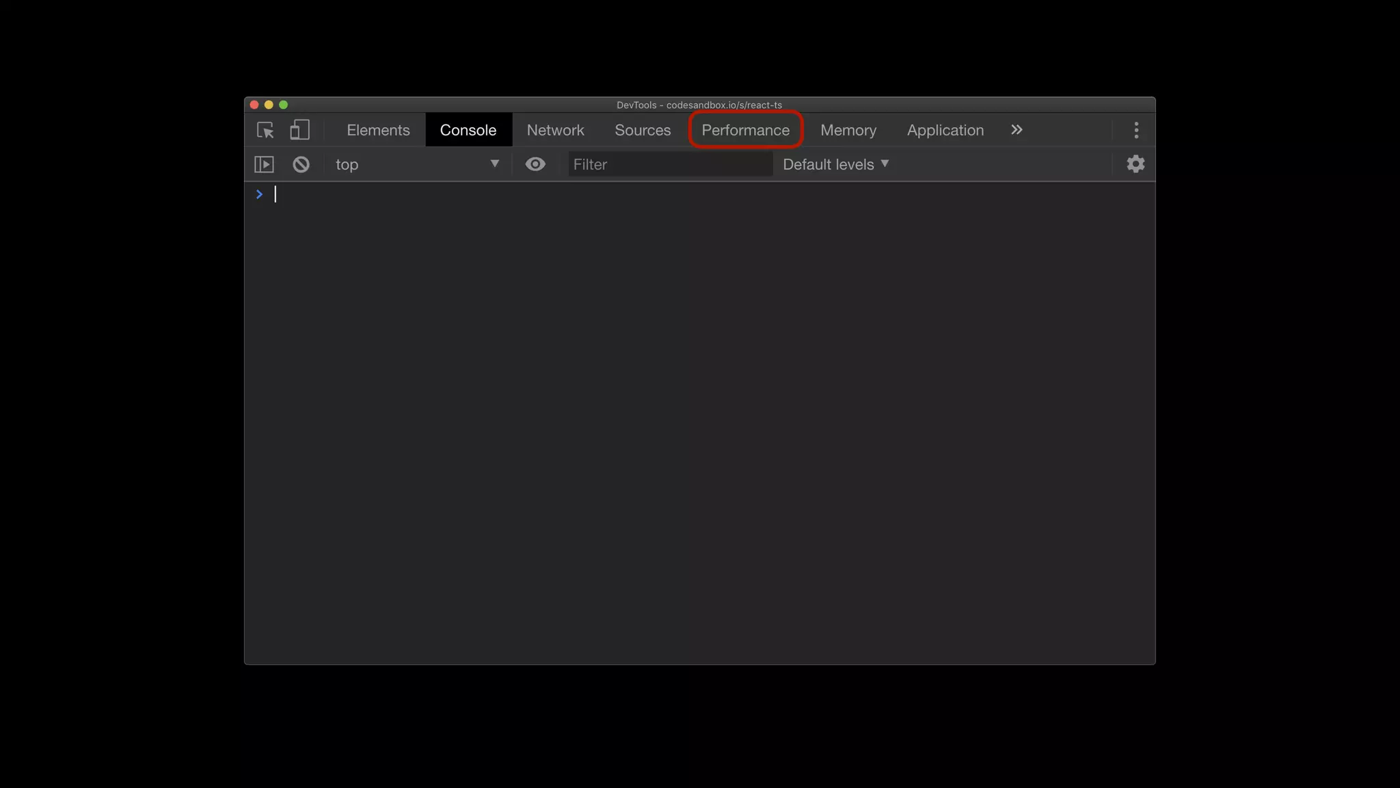Select the inspect element cursor icon

265,130
